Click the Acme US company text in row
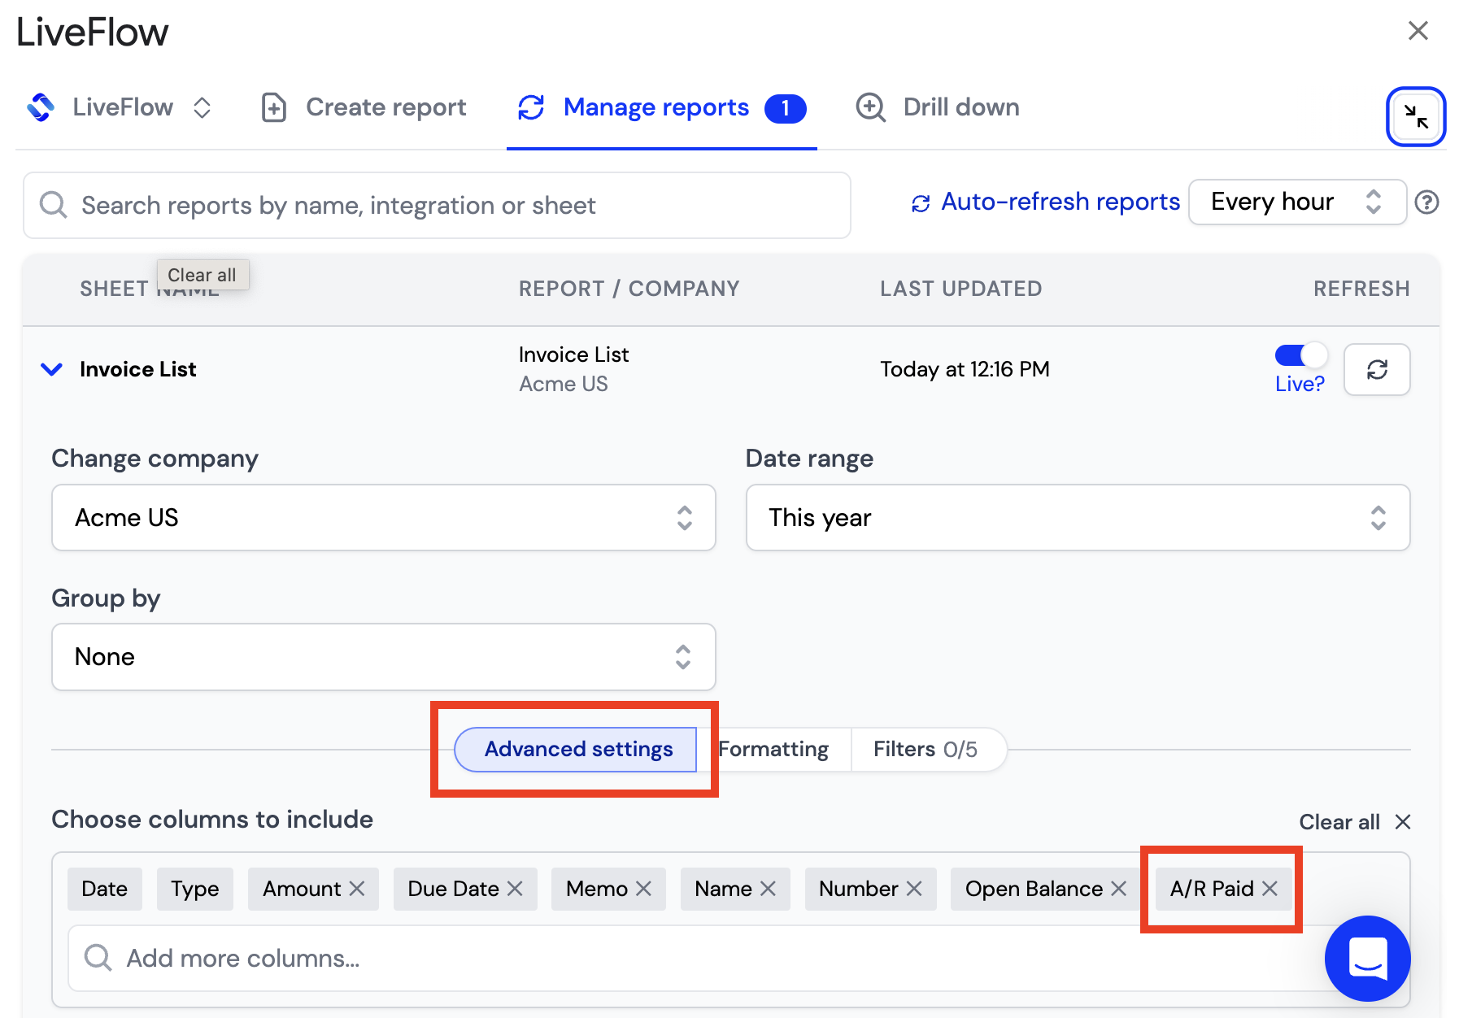This screenshot has height=1018, width=1459. 564,384
